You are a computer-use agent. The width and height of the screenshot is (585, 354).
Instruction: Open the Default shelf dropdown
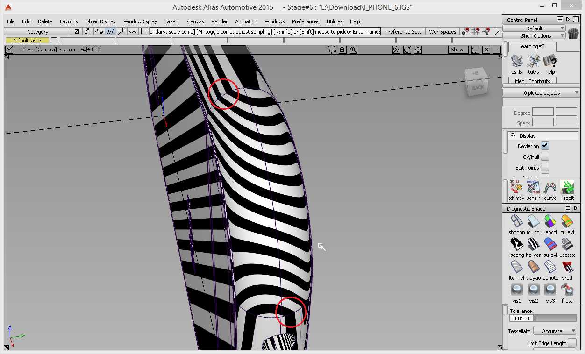534,28
